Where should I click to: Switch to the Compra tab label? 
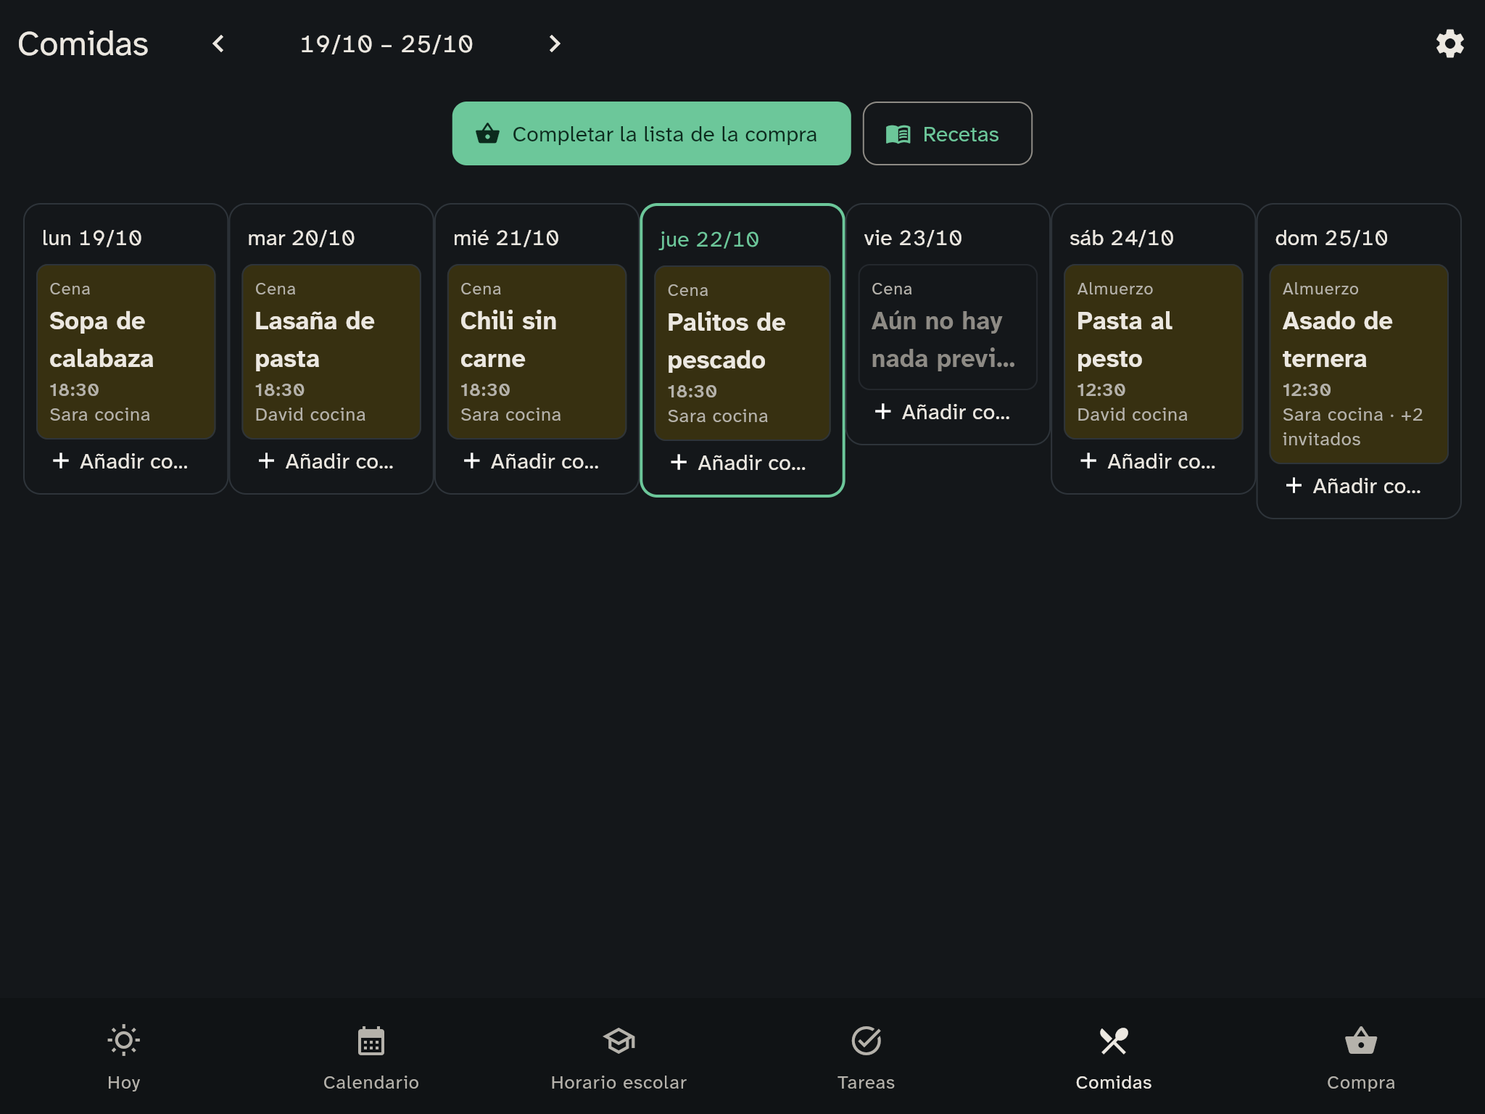(1361, 1082)
